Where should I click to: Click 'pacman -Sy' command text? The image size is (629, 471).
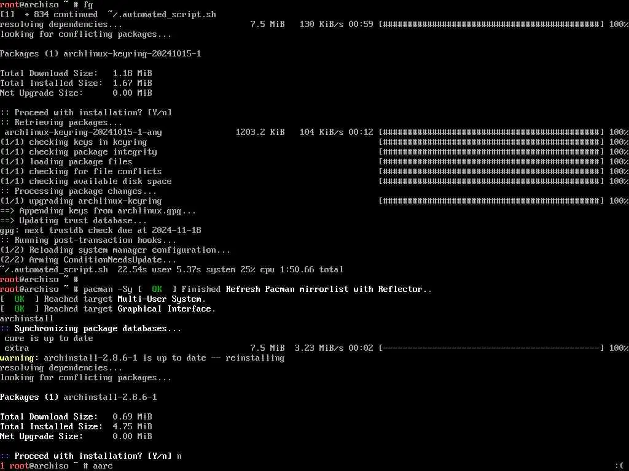coord(108,289)
